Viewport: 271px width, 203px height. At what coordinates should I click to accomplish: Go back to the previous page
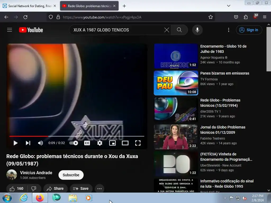[6, 17]
